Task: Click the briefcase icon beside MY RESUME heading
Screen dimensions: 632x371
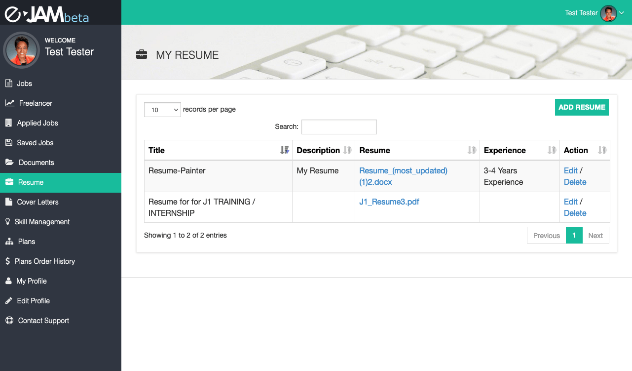Action: 142,55
